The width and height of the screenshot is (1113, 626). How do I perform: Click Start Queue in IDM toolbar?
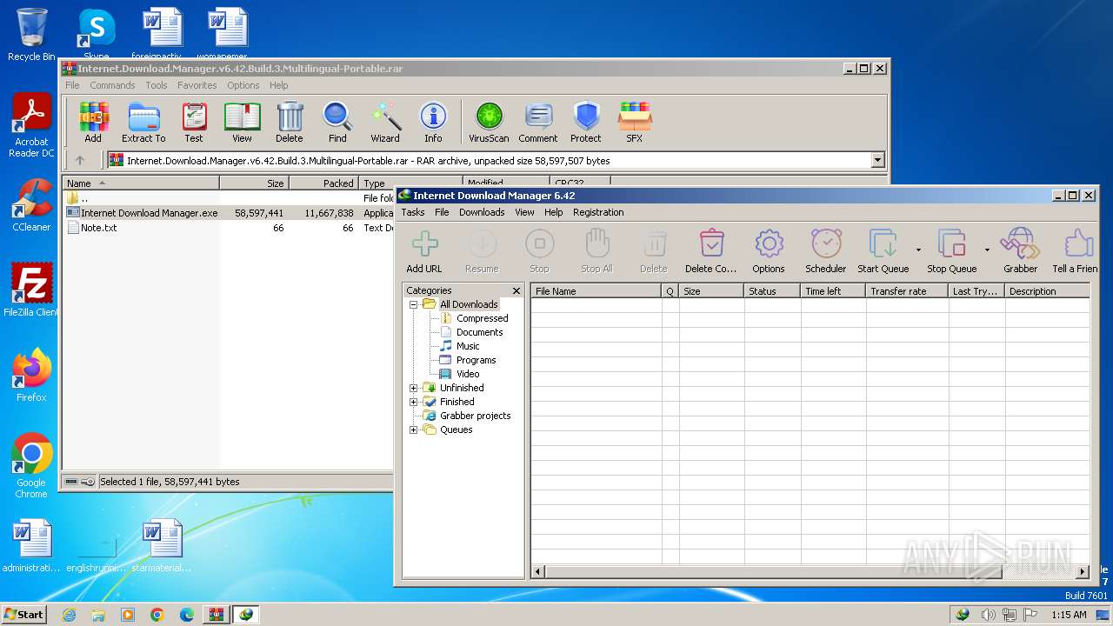883,252
